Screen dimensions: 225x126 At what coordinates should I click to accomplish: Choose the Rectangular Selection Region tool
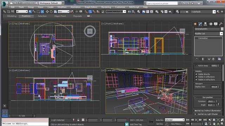pyautogui.click(x=38, y=12)
